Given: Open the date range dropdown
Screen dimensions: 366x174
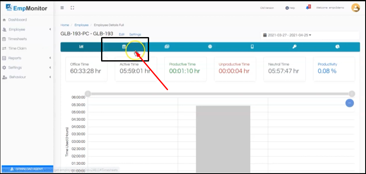Looking at the screenshot, I should click(310, 35).
